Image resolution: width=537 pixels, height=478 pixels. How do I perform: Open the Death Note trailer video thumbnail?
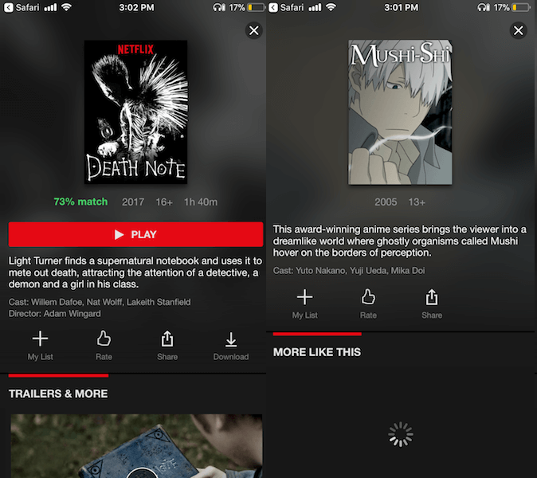coord(136,446)
